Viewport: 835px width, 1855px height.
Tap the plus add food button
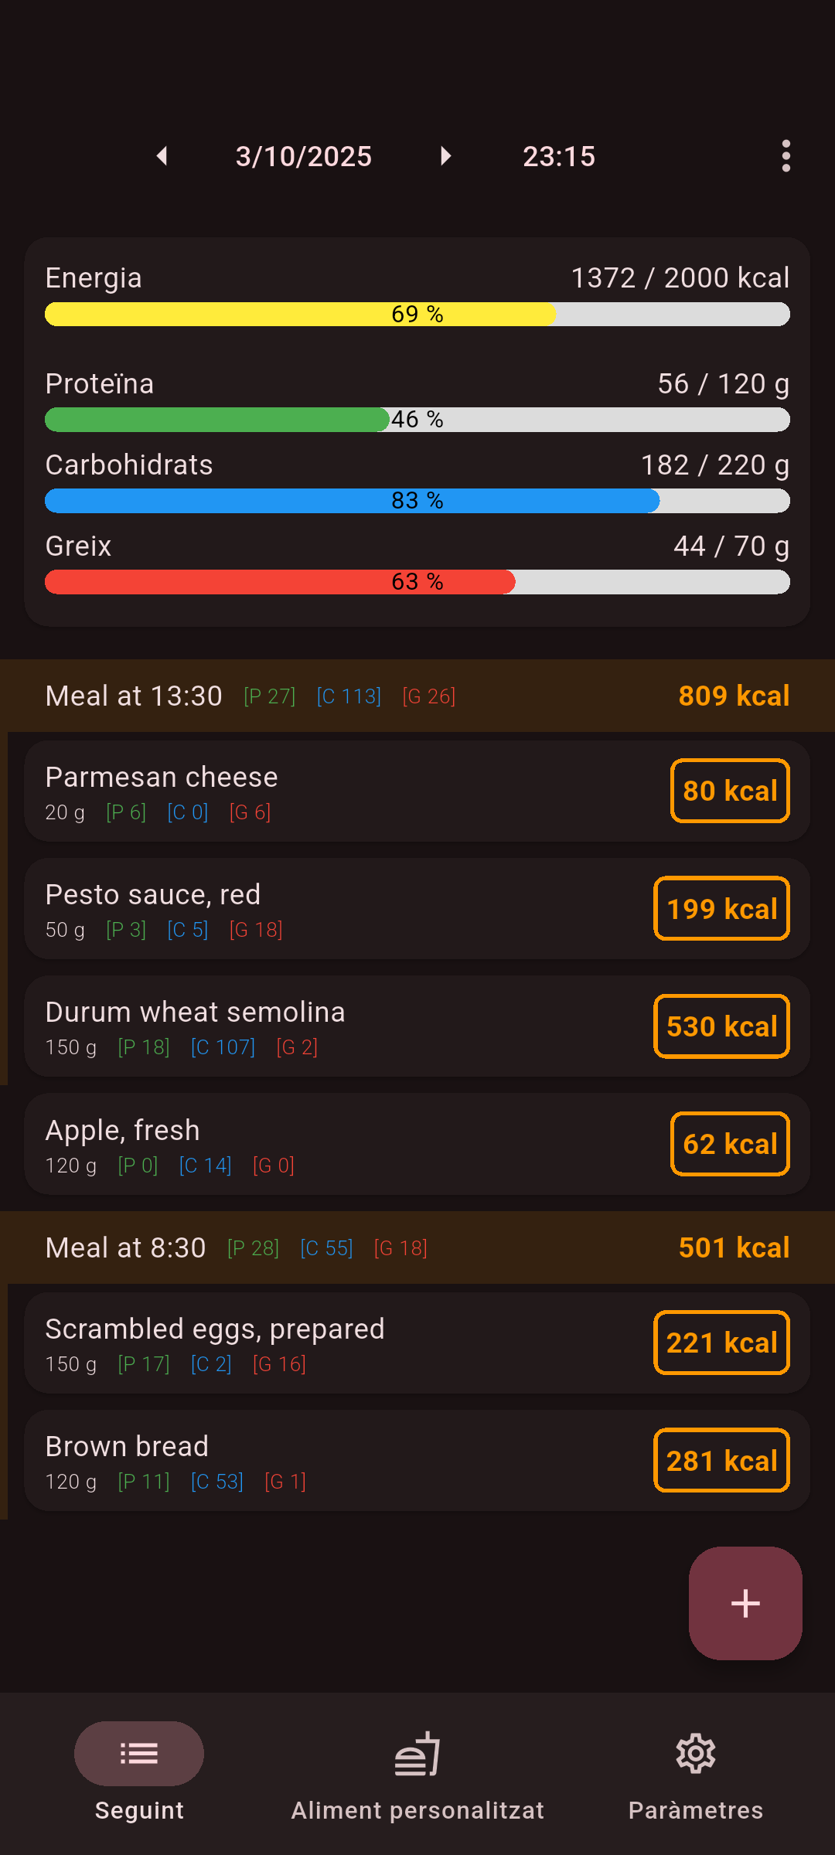(x=745, y=1603)
